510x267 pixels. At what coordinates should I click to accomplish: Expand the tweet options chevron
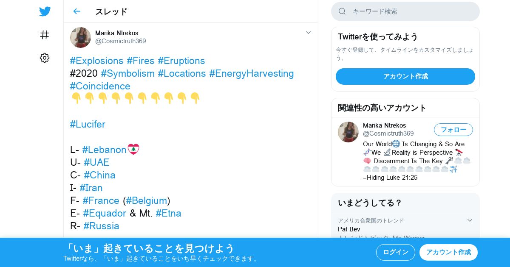[x=309, y=33]
